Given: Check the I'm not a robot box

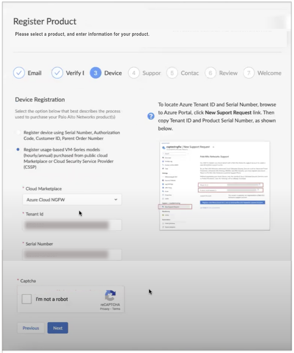Looking at the screenshot, I should coord(27,299).
